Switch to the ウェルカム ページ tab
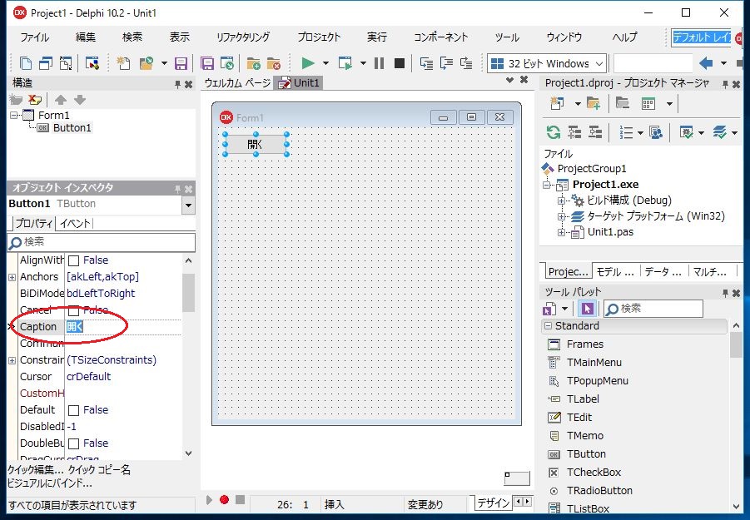Viewport: 750px width, 520px height. (237, 82)
